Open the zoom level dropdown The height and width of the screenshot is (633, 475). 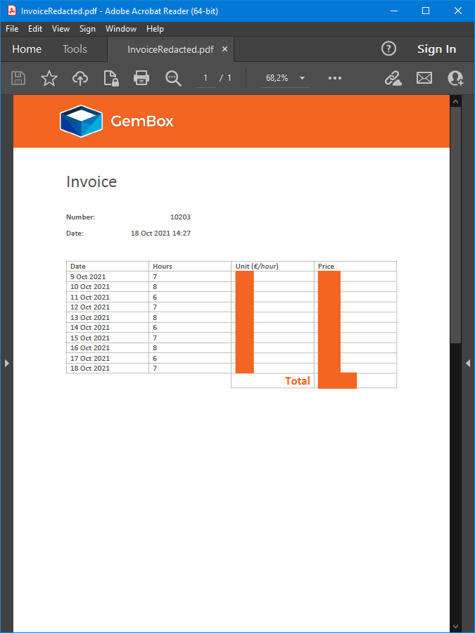click(x=302, y=78)
